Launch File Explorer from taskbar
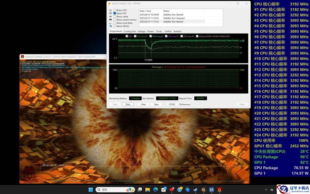The width and height of the screenshot is (310, 194). (148, 190)
